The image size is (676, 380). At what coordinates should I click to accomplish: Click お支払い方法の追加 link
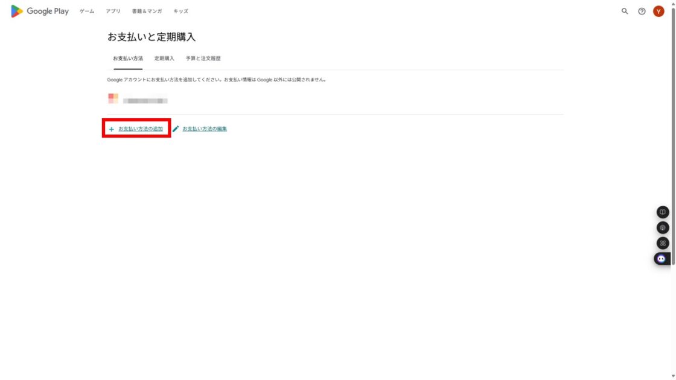coord(141,129)
